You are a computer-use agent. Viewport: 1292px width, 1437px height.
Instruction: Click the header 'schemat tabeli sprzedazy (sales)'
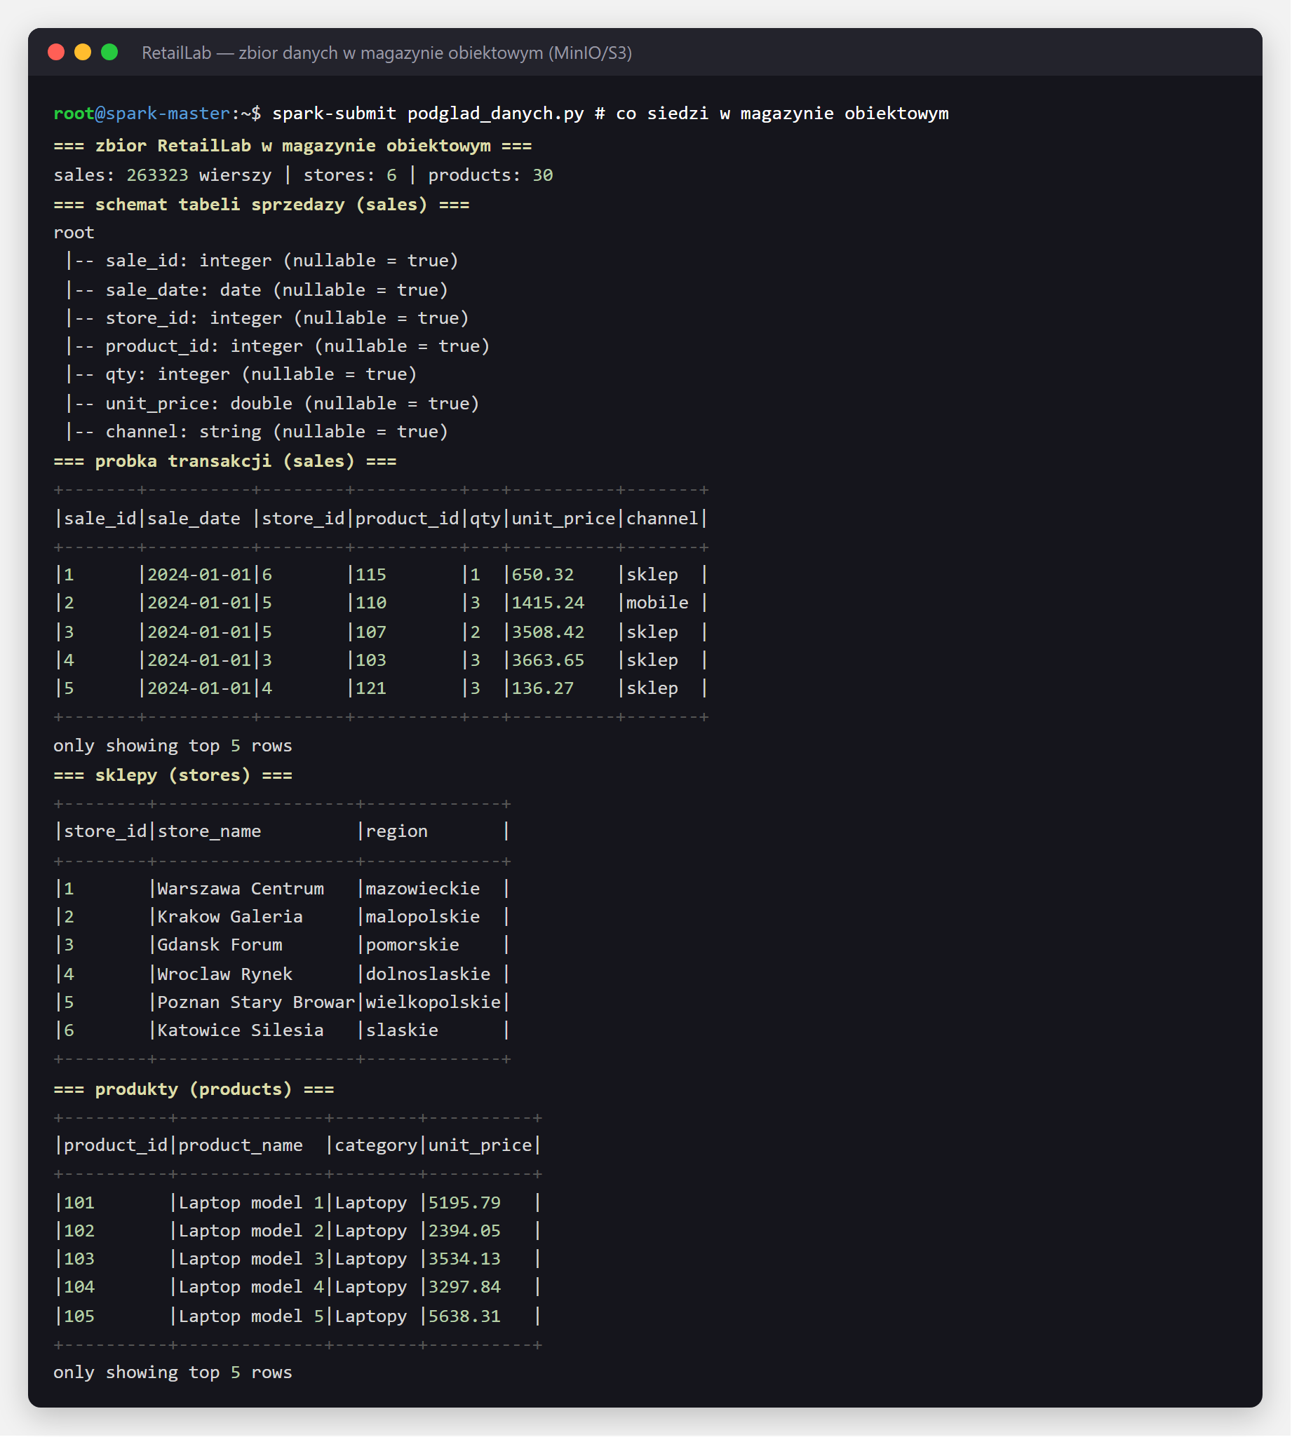[x=262, y=204]
